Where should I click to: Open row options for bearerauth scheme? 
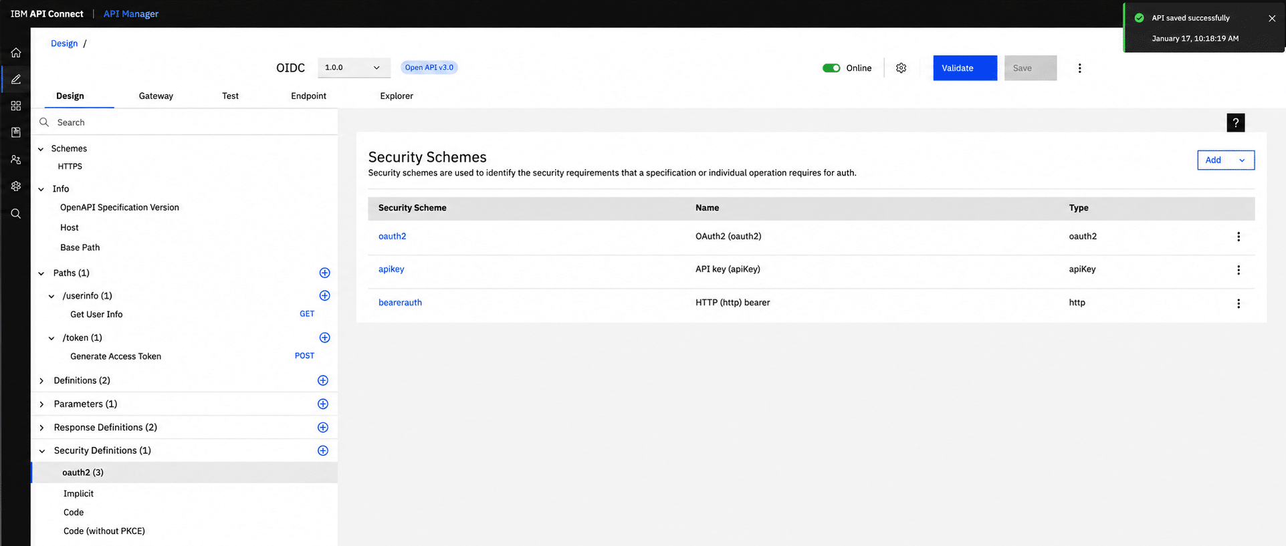[x=1239, y=303]
